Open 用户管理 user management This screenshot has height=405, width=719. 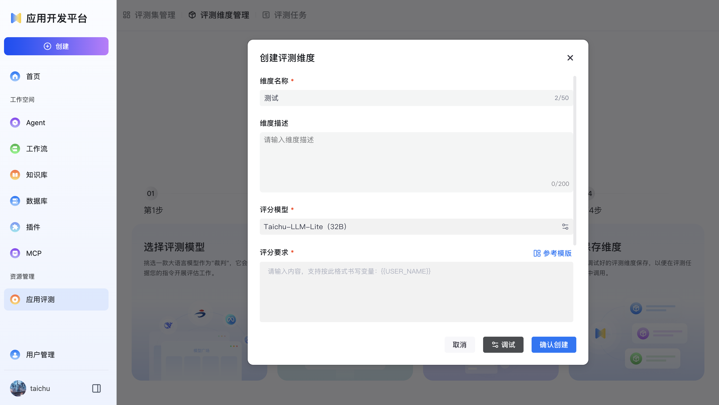40,355
